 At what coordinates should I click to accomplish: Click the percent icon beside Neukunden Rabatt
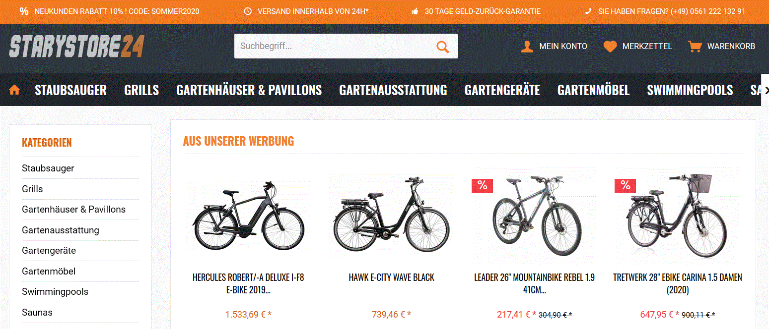(24, 11)
